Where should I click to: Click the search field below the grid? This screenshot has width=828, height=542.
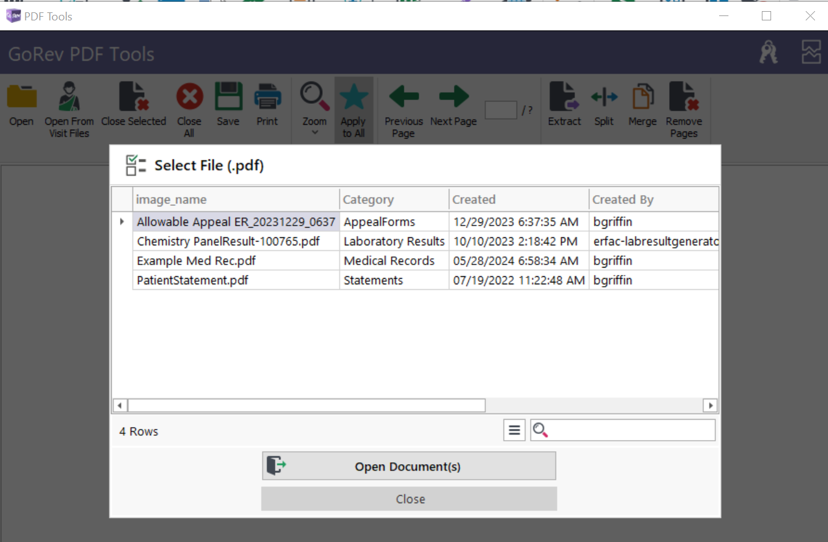623,430
